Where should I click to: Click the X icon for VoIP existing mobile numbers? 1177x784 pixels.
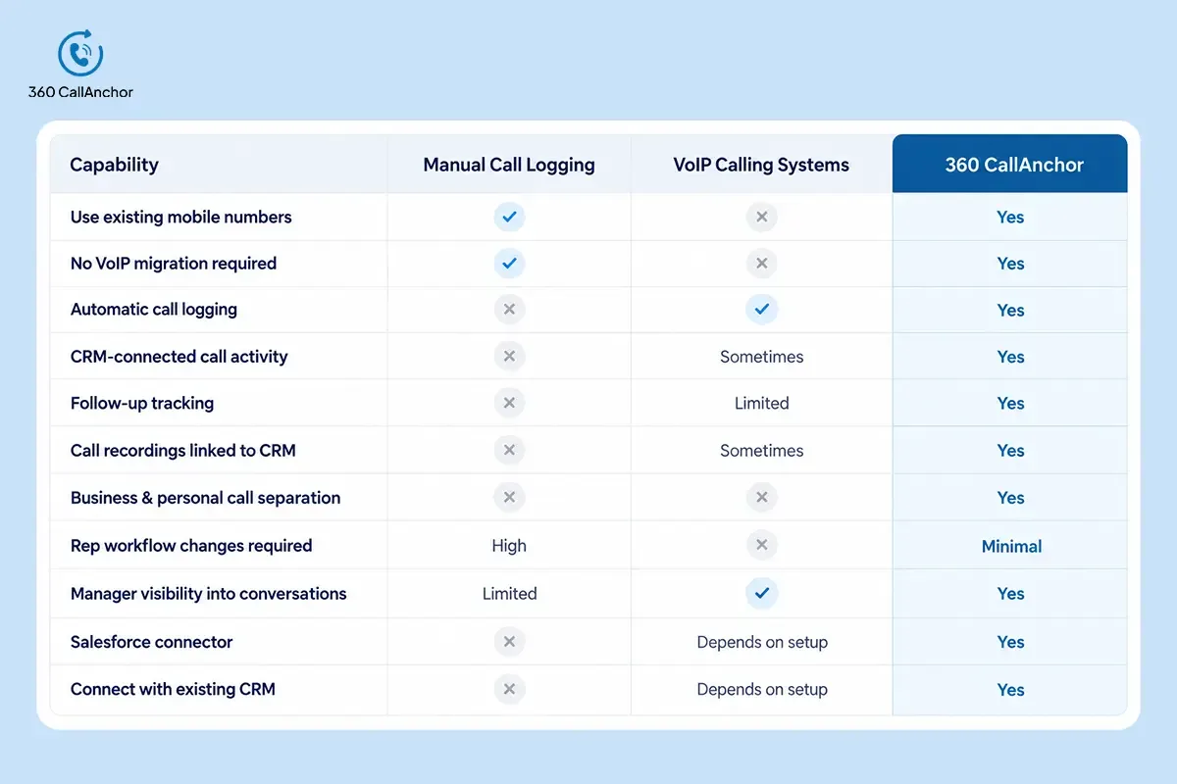(x=761, y=217)
